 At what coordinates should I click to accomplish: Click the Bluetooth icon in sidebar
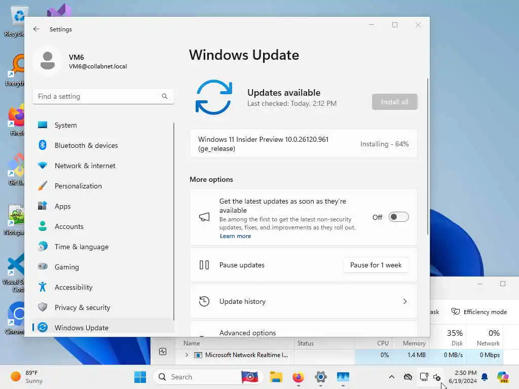point(43,145)
